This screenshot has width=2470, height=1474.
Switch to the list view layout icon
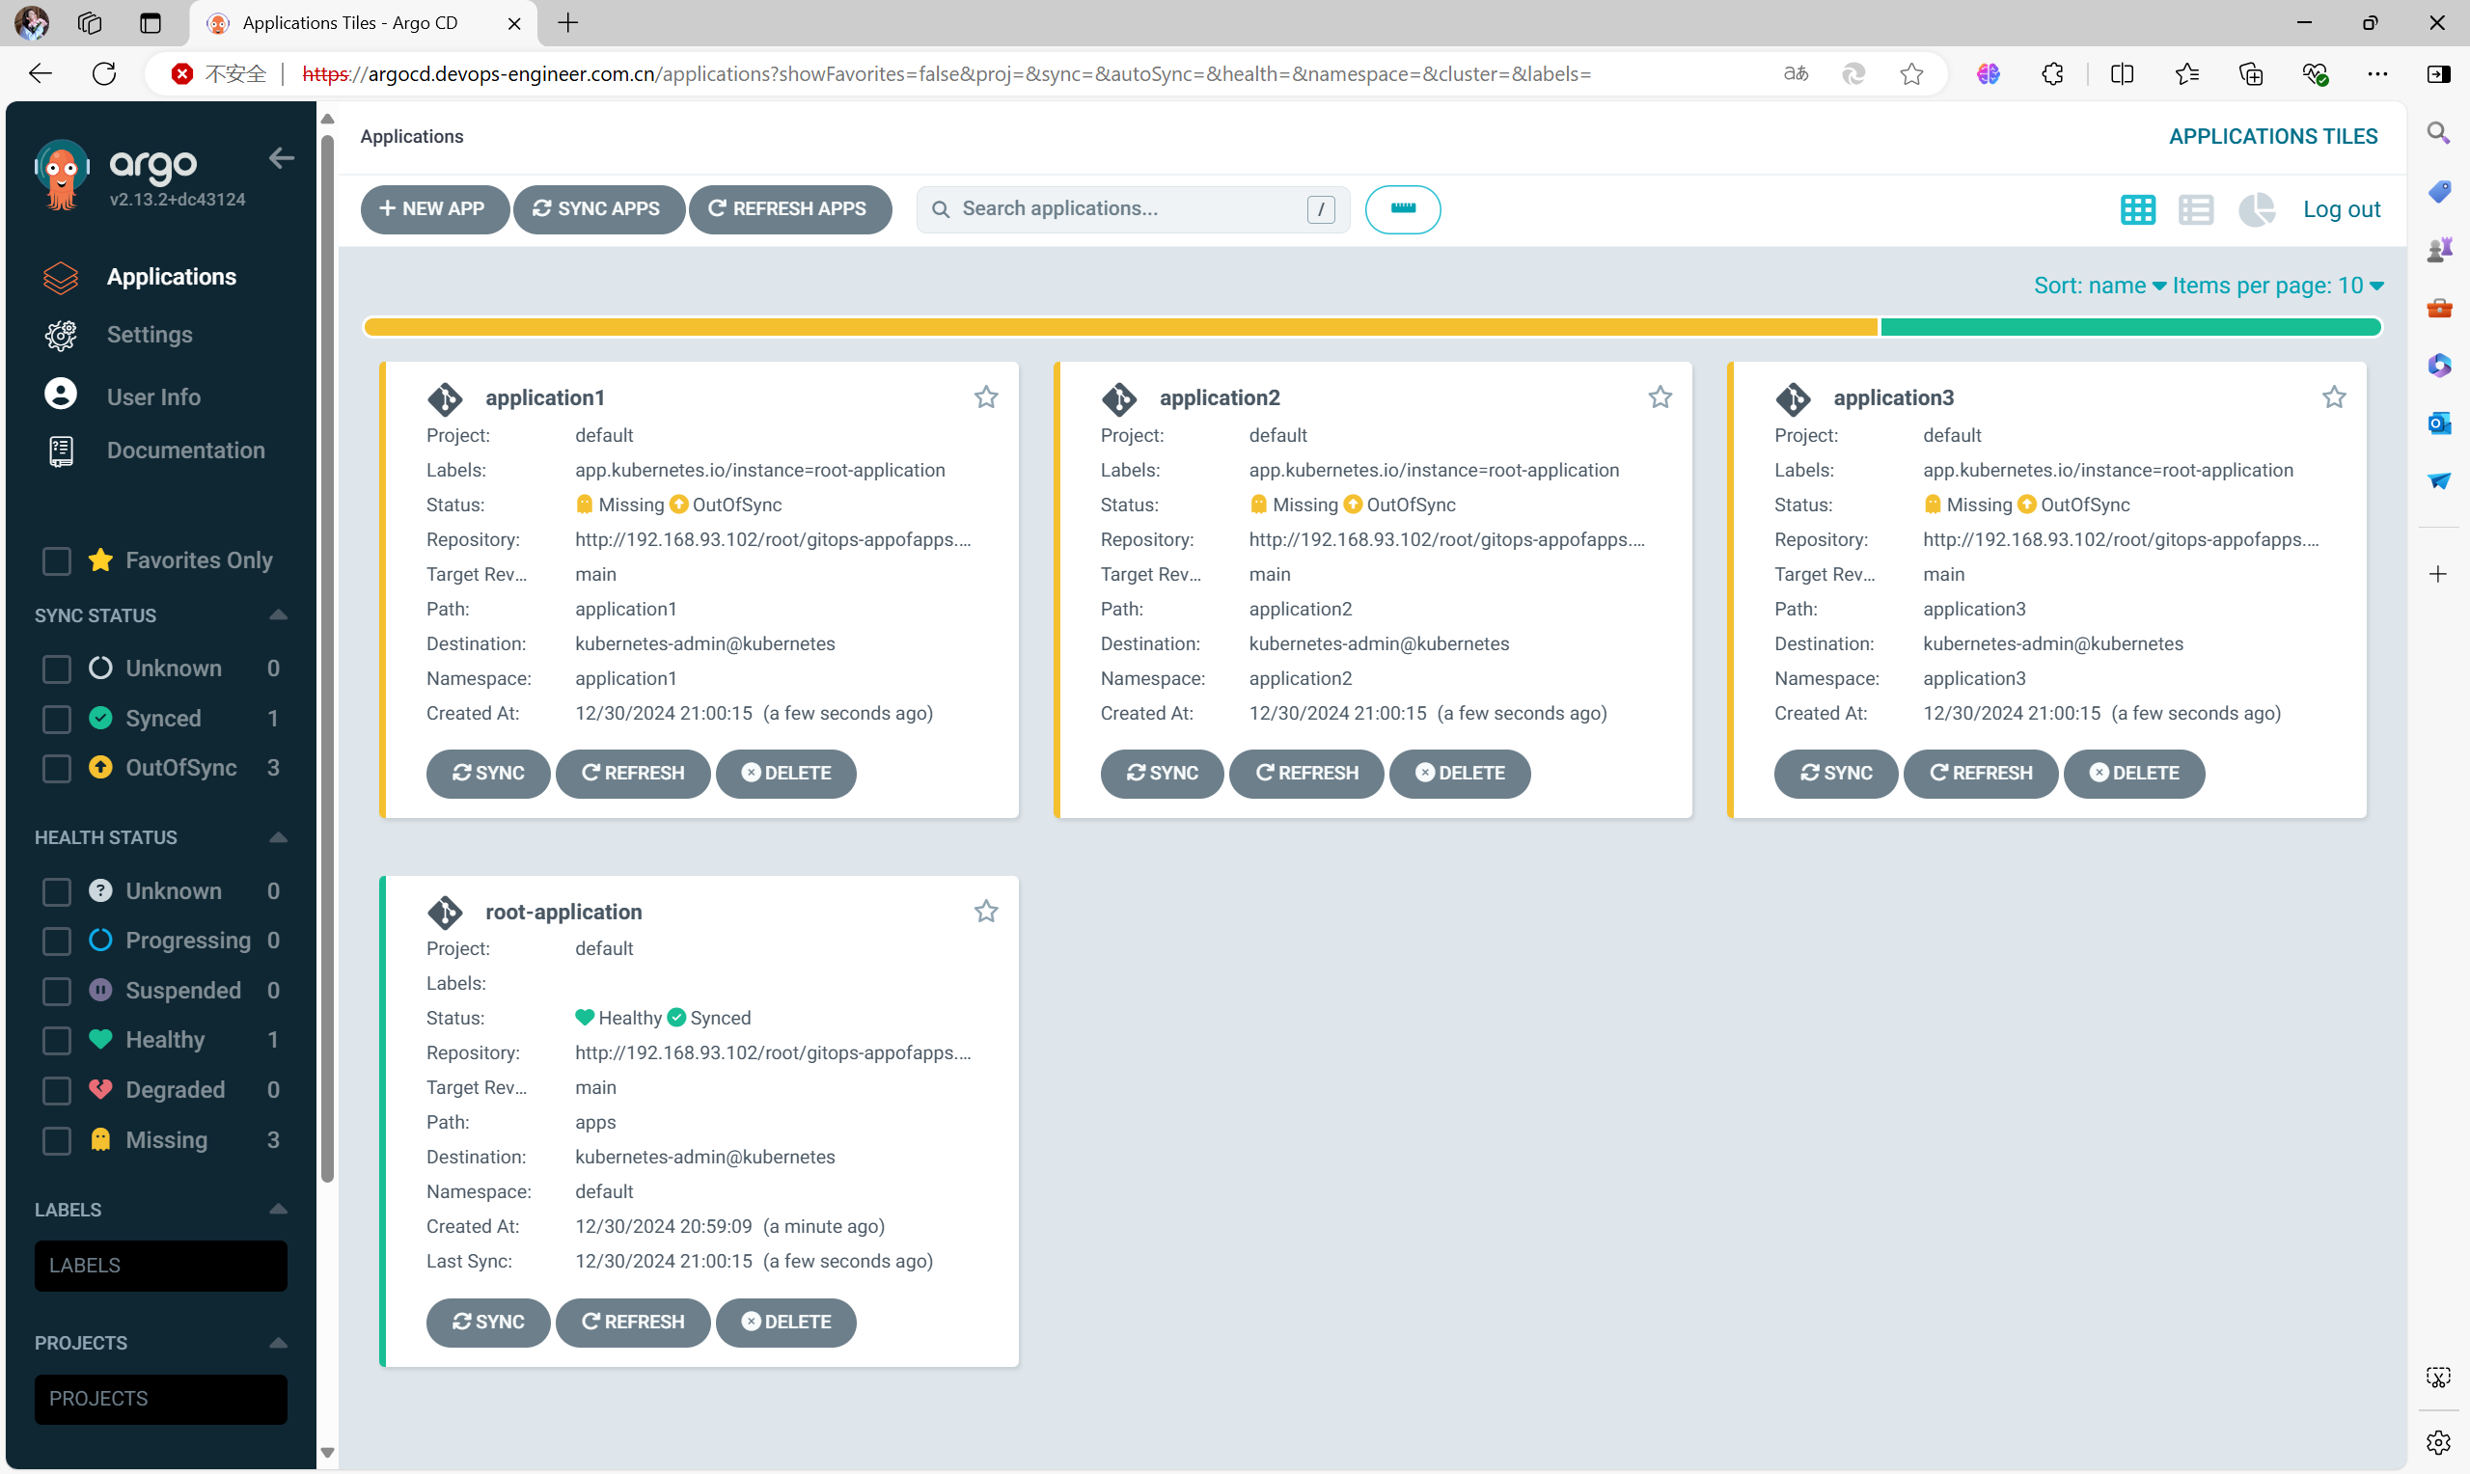(2195, 209)
